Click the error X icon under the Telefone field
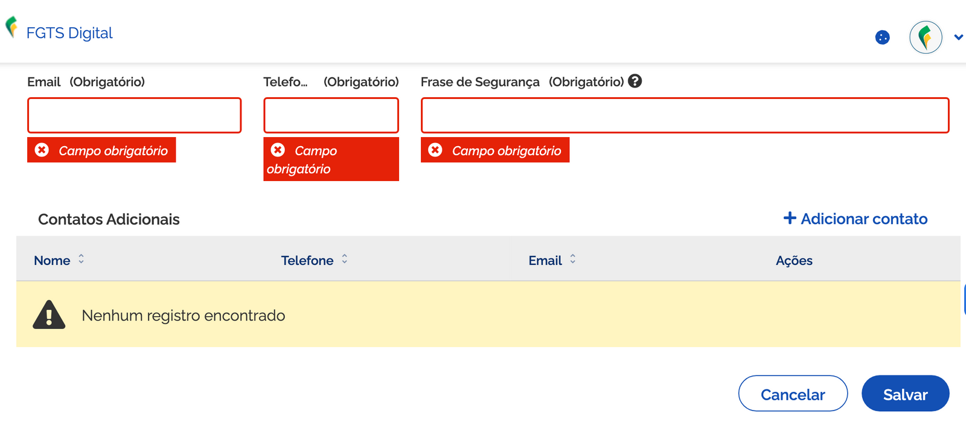 [278, 150]
